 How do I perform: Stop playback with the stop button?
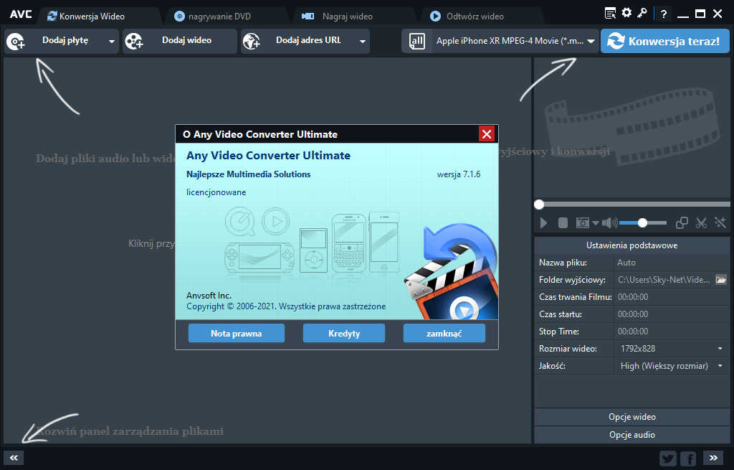[x=563, y=223]
